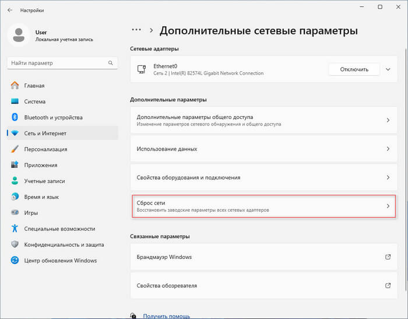Viewport: 408px width, 319px height.
Task: Open chevron for Дополнительные параметры общего доступа
Action: (x=388, y=120)
